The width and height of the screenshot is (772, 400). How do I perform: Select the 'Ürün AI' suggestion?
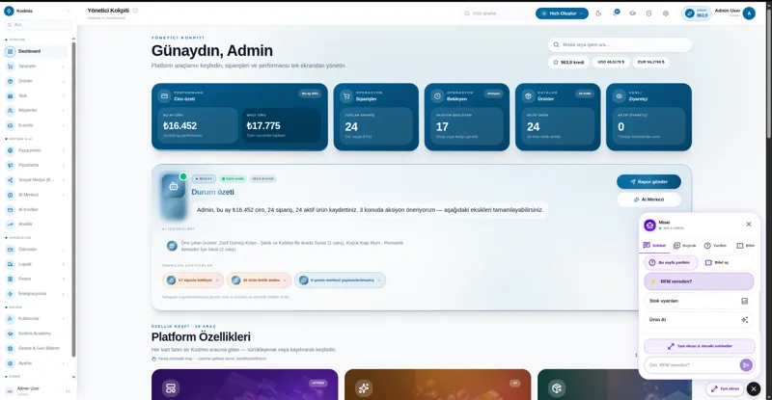point(699,320)
